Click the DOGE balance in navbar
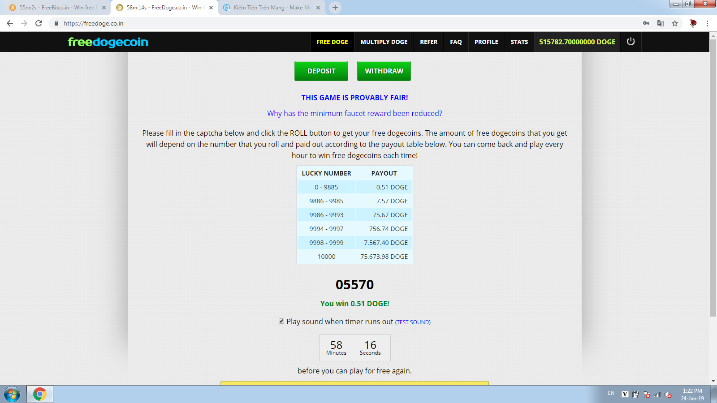This screenshot has width=717, height=403. [x=577, y=42]
